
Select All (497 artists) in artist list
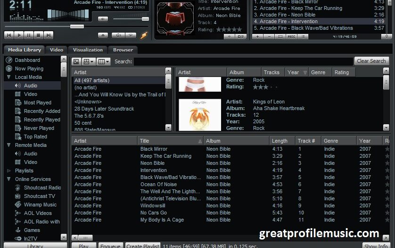[119, 80]
